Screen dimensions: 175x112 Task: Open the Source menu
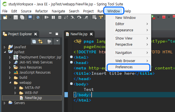pyautogui.click(x=26, y=11)
